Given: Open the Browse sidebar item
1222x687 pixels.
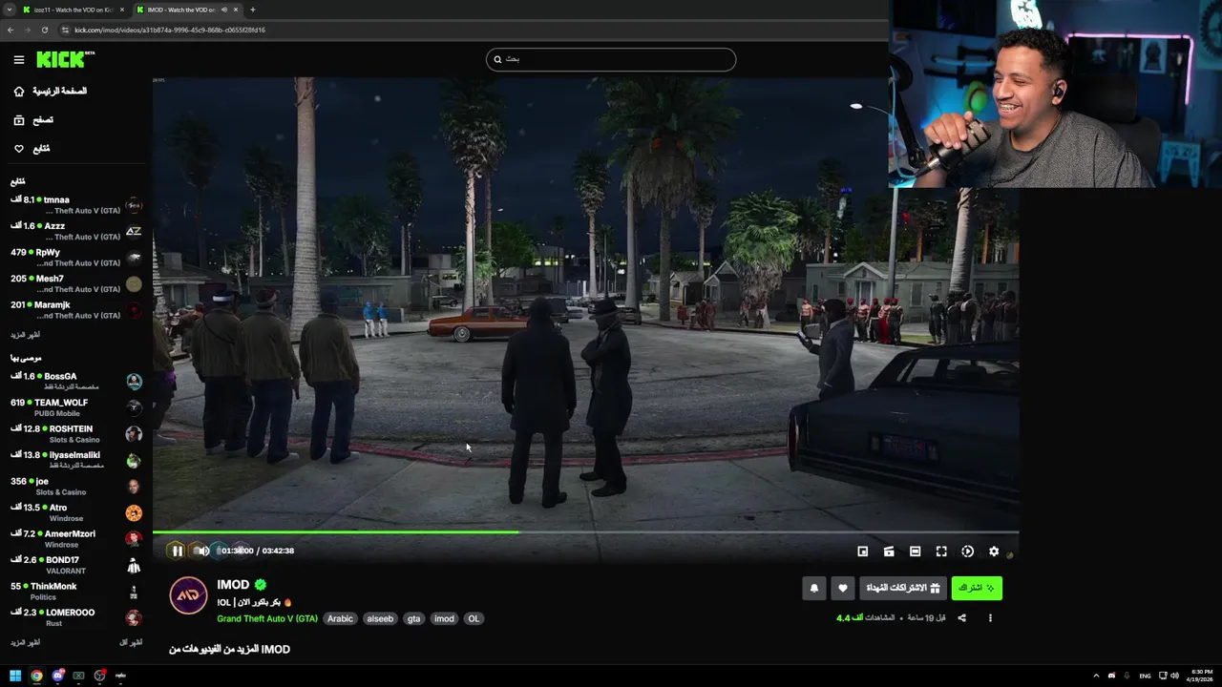Looking at the screenshot, I should (33, 119).
